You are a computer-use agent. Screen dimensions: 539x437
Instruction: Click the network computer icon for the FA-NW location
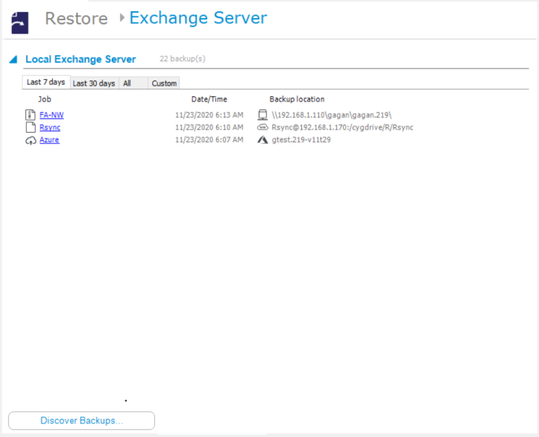(262, 114)
